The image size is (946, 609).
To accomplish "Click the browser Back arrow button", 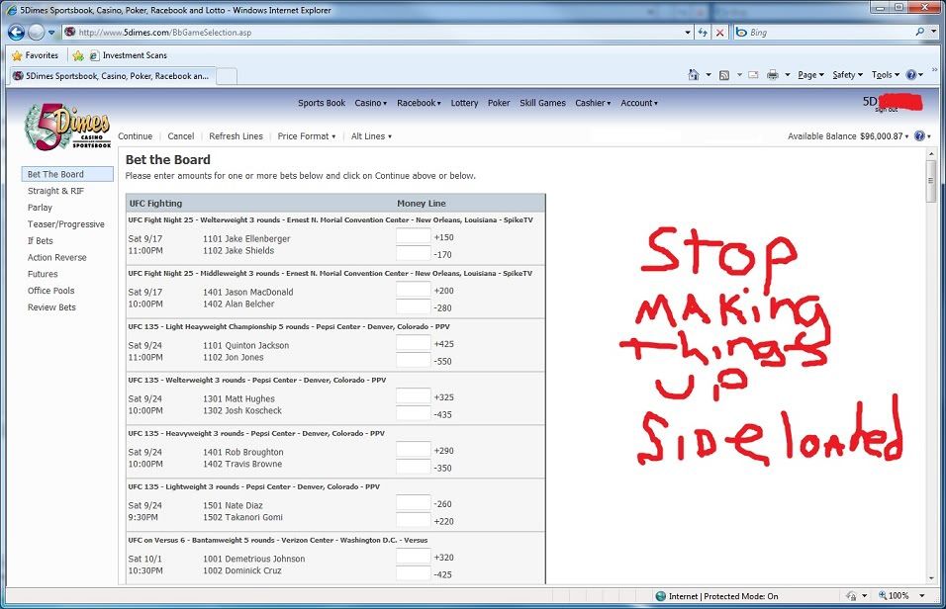I will click(16, 33).
